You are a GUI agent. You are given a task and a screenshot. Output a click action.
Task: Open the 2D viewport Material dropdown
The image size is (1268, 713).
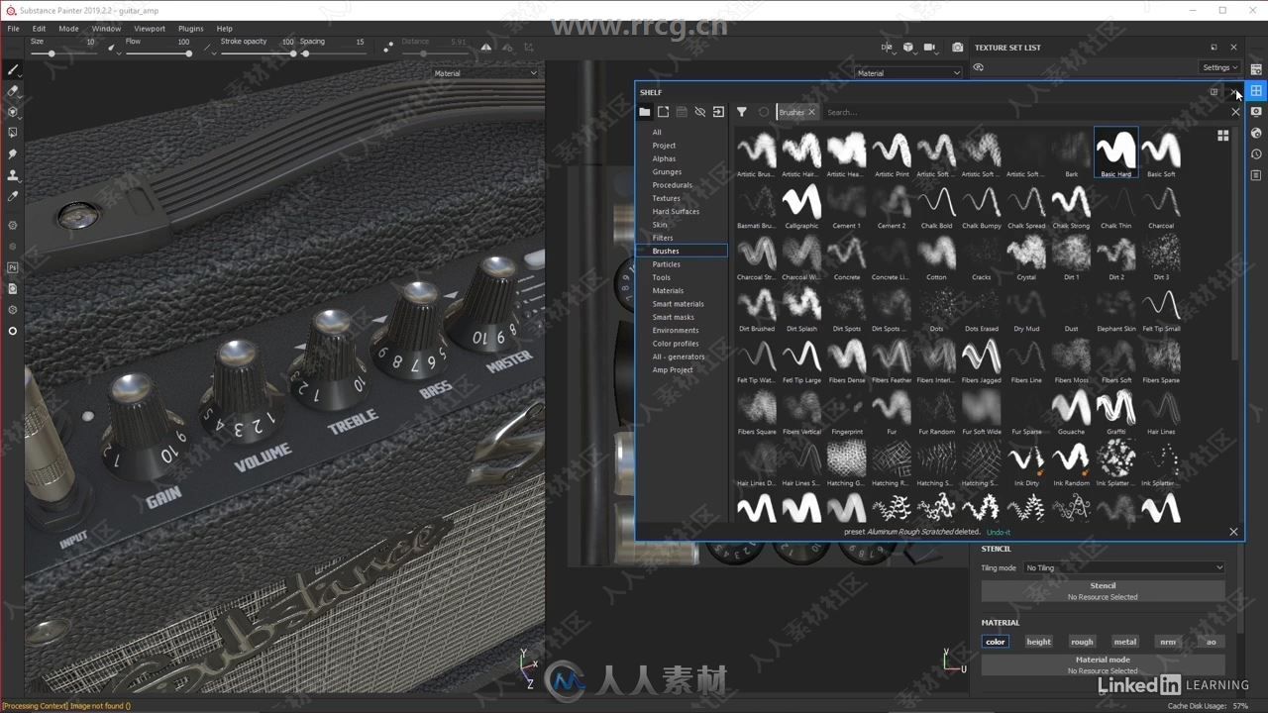pos(908,72)
